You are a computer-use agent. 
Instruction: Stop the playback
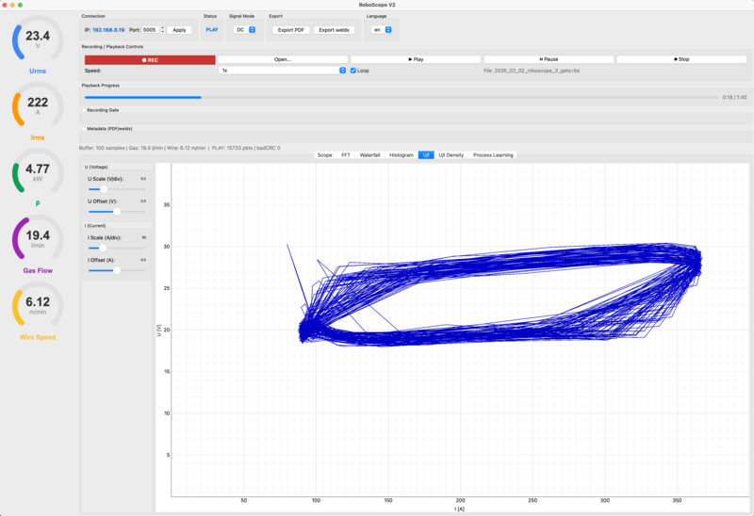(x=681, y=59)
